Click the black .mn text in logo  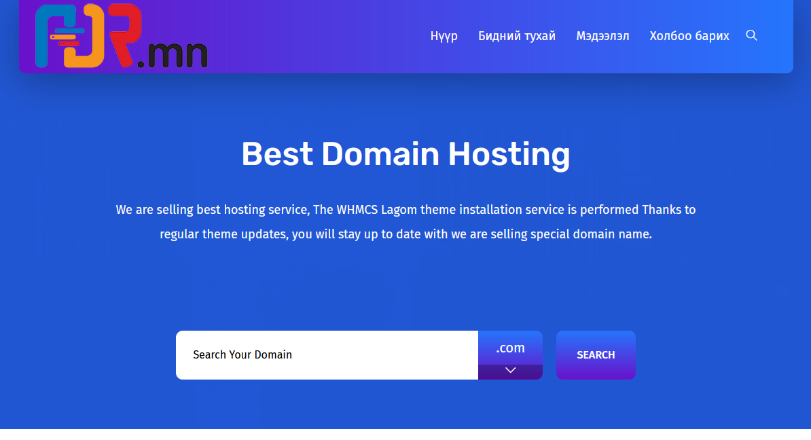173,56
